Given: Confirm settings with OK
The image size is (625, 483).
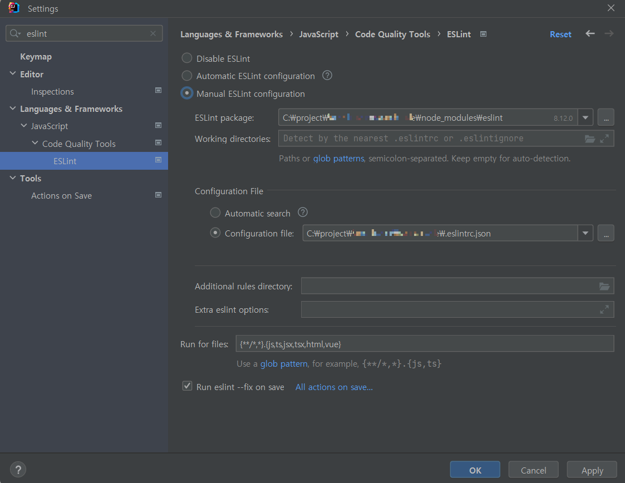Looking at the screenshot, I should tap(475, 470).
